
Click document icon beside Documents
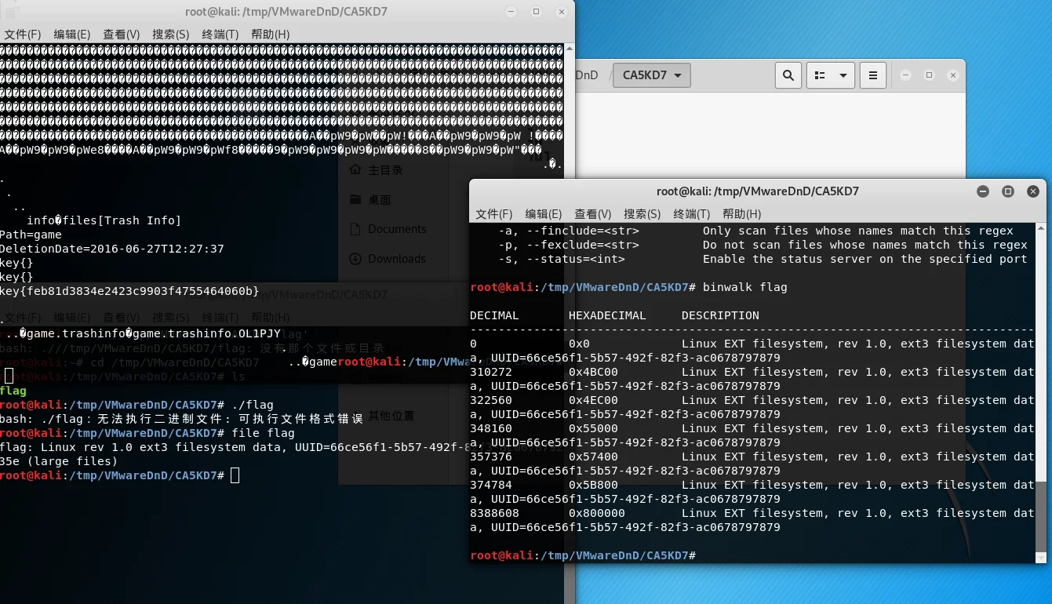pos(355,229)
